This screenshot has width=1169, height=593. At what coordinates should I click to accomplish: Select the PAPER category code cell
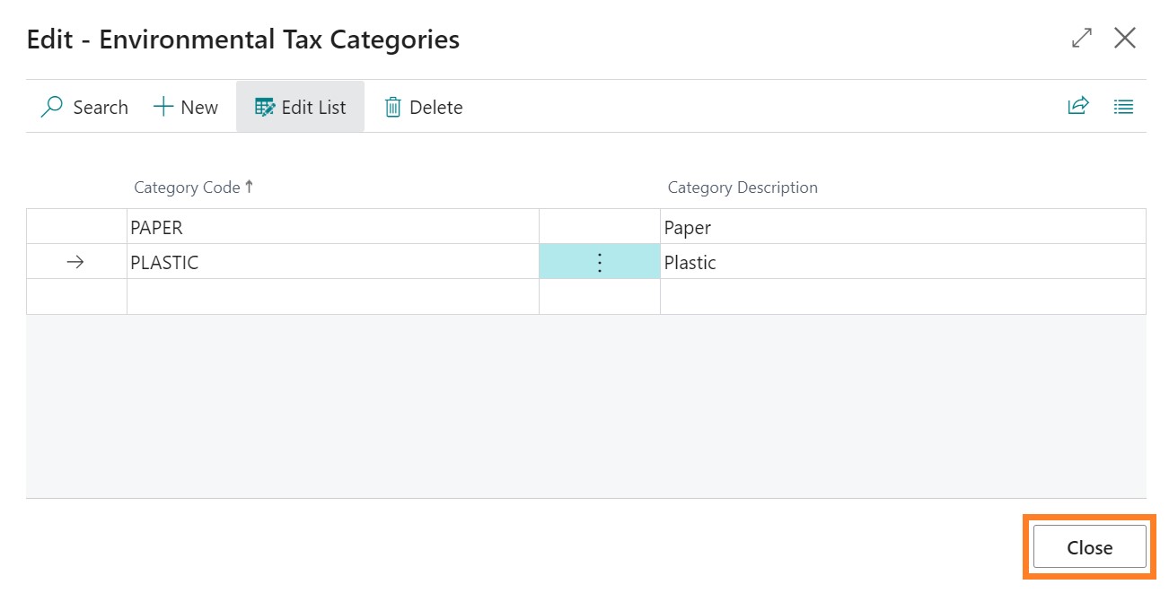point(332,227)
